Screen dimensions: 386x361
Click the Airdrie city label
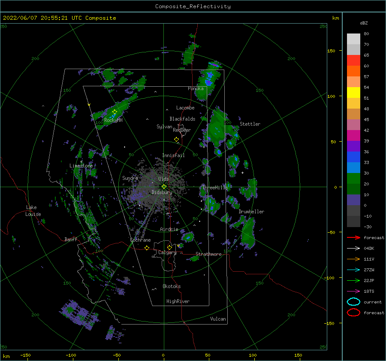169,229
